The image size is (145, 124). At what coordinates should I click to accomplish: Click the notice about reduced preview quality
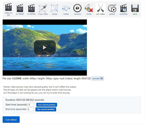pos(40,90)
